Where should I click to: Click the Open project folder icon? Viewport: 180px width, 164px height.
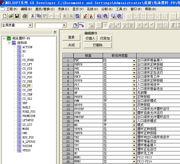[11, 16]
